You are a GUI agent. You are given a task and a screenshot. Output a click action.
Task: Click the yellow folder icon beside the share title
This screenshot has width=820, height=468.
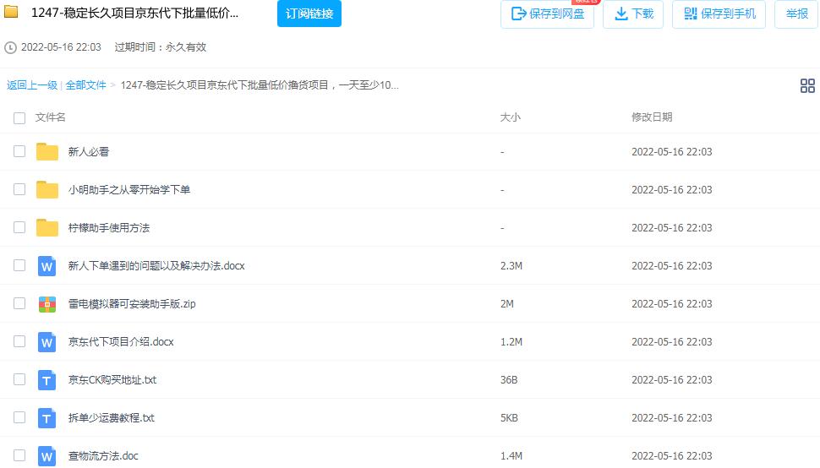11,12
